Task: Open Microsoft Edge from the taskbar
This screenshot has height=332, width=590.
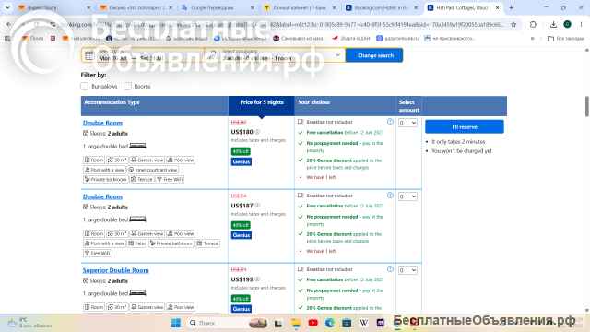Action: pyautogui.click(x=330, y=323)
